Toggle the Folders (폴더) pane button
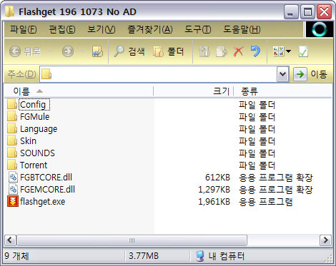336x266 pixels. click(x=169, y=51)
